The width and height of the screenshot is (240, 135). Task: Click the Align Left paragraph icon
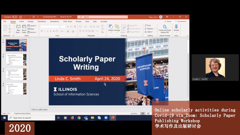tap(80, 31)
